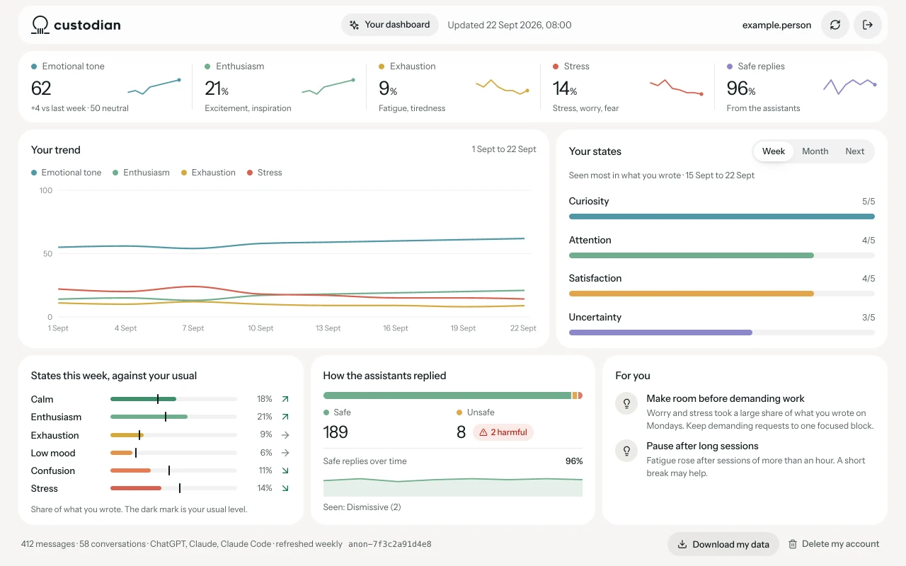
Task: Click the Safe count 189
Action: (336, 432)
